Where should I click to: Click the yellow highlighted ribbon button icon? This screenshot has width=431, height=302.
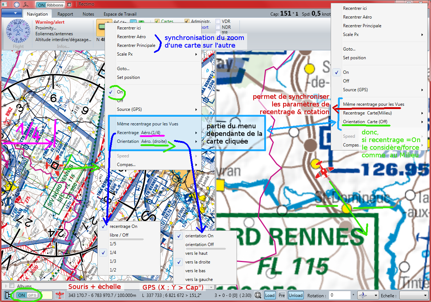click(x=101, y=28)
